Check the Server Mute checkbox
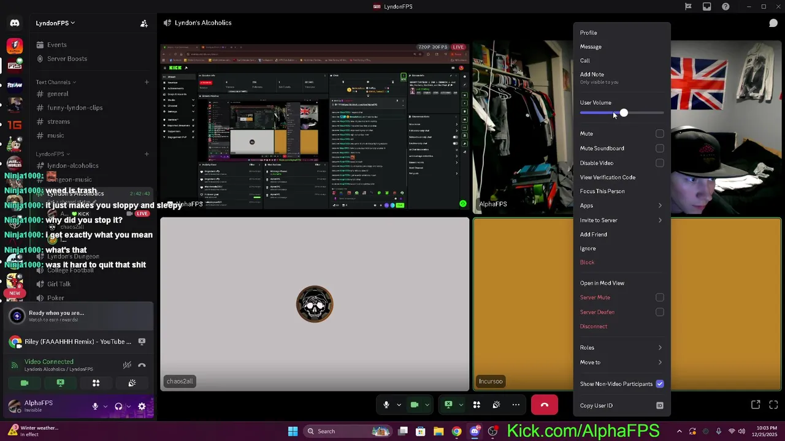 [660, 297]
